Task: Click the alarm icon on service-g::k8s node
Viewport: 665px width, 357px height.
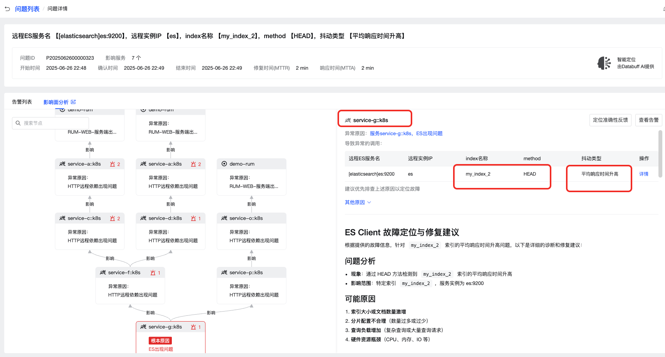Action: 193,327
